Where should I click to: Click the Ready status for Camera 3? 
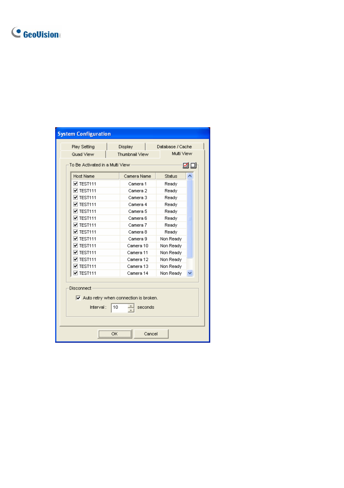(171, 198)
